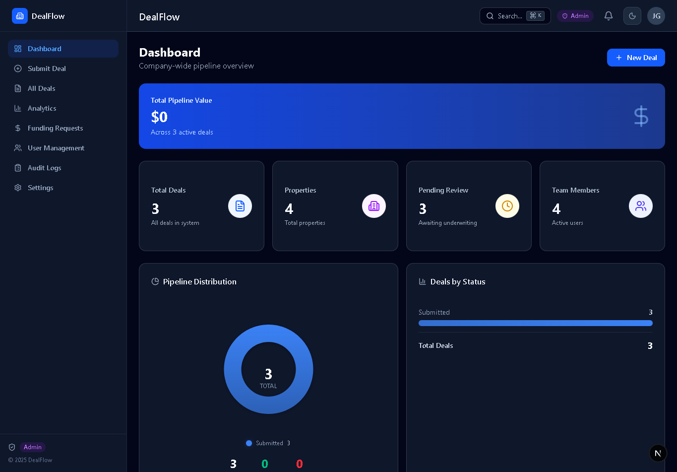Toggle the Submitted legend in the chart

[268, 443]
